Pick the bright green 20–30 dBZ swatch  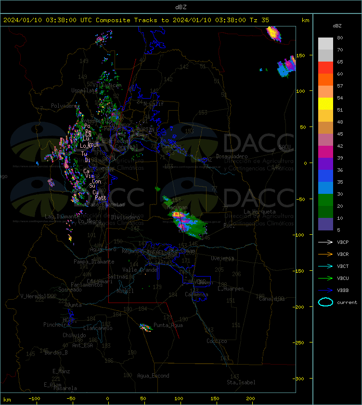(325, 200)
